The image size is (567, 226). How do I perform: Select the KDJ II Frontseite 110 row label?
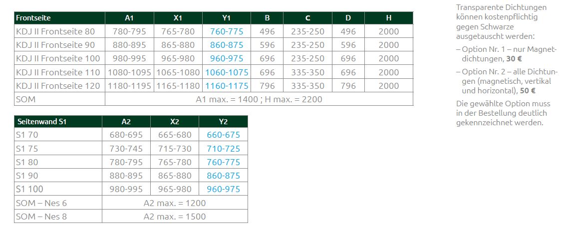click(x=58, y=72)
